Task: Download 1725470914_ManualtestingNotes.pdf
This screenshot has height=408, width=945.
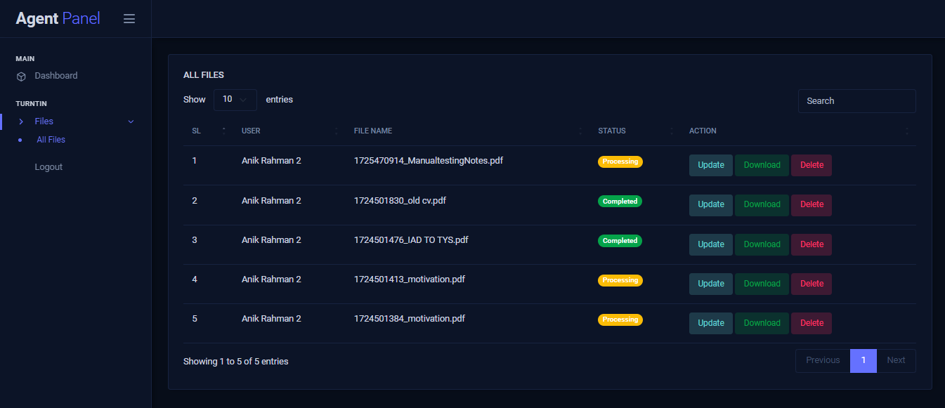Action: [x=762, y=165]
